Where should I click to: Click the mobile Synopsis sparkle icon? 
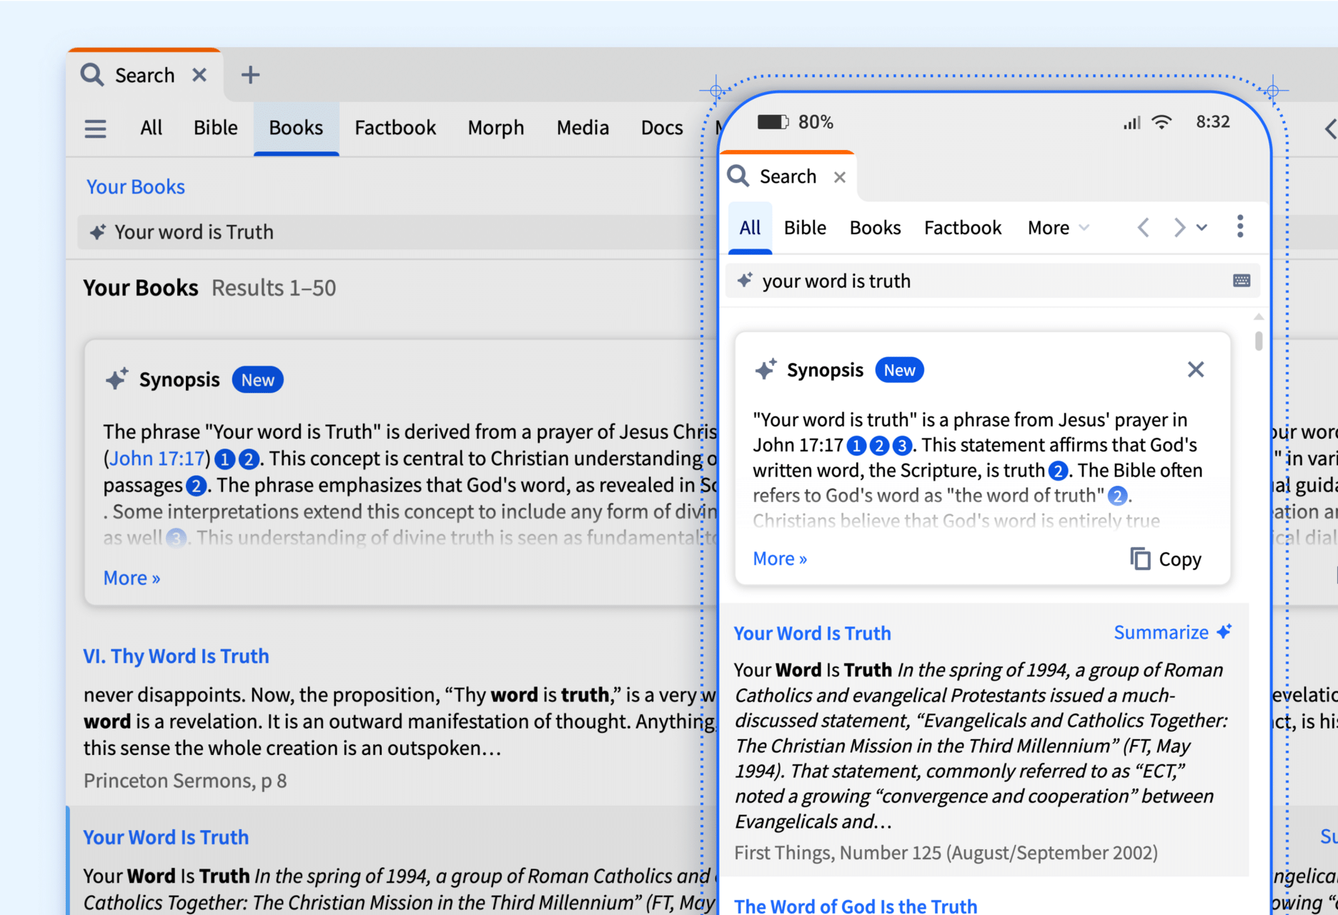coord(765,369)
